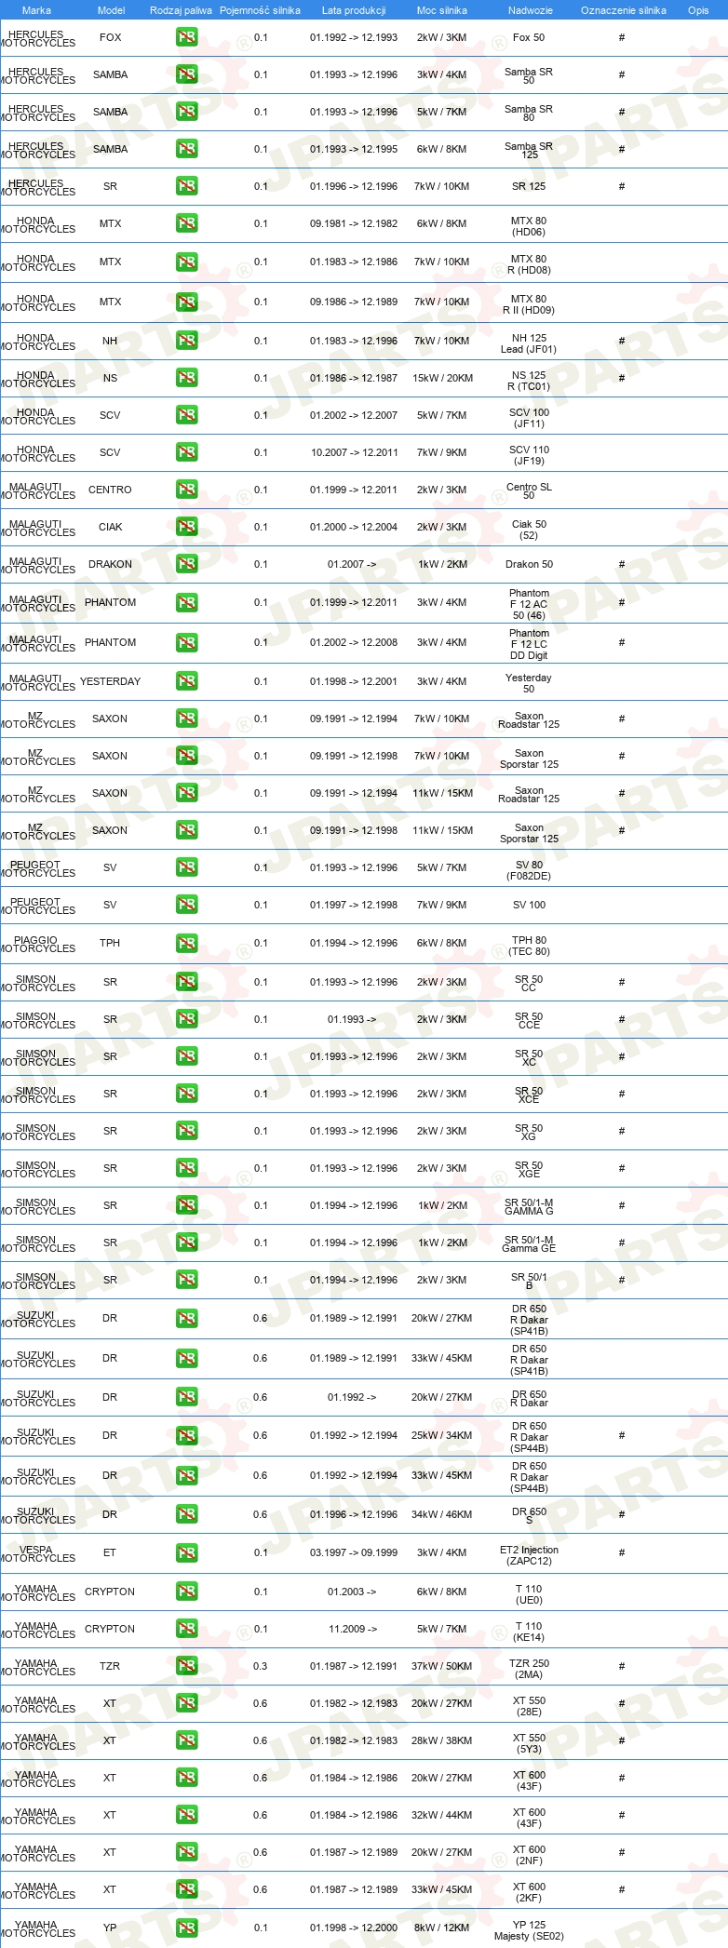Screen dimensions: 728x1948
Task: Click the fuel icon for YP 125 Majesty
Action: [x=186, y=1928]
